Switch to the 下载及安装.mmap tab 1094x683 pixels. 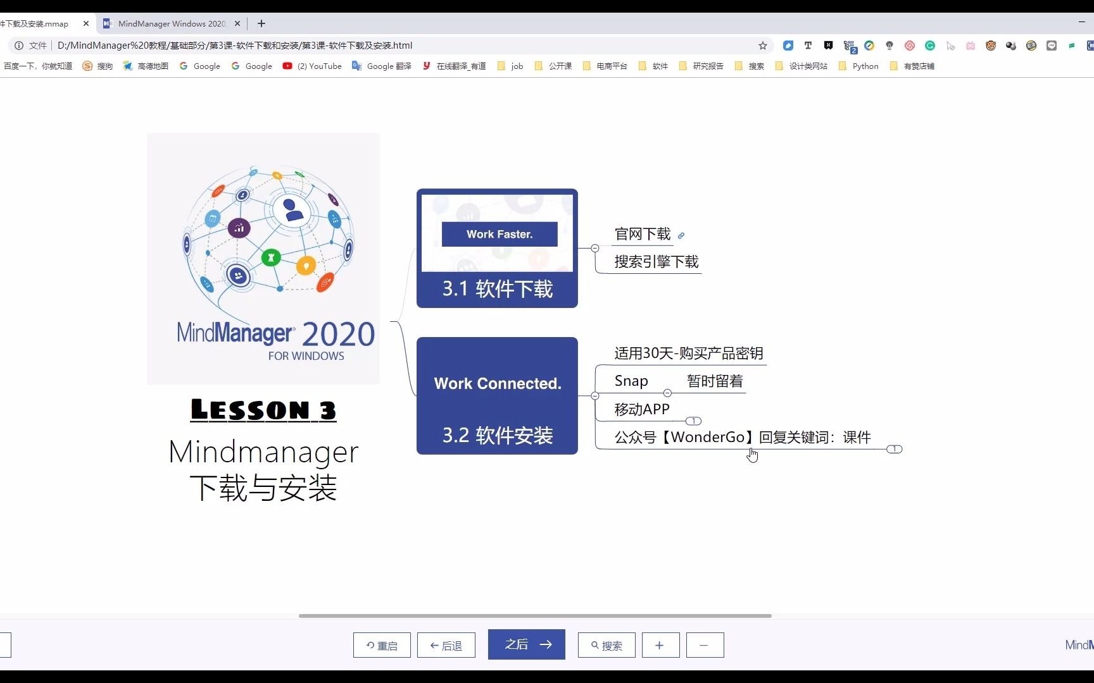coord(38,23)
